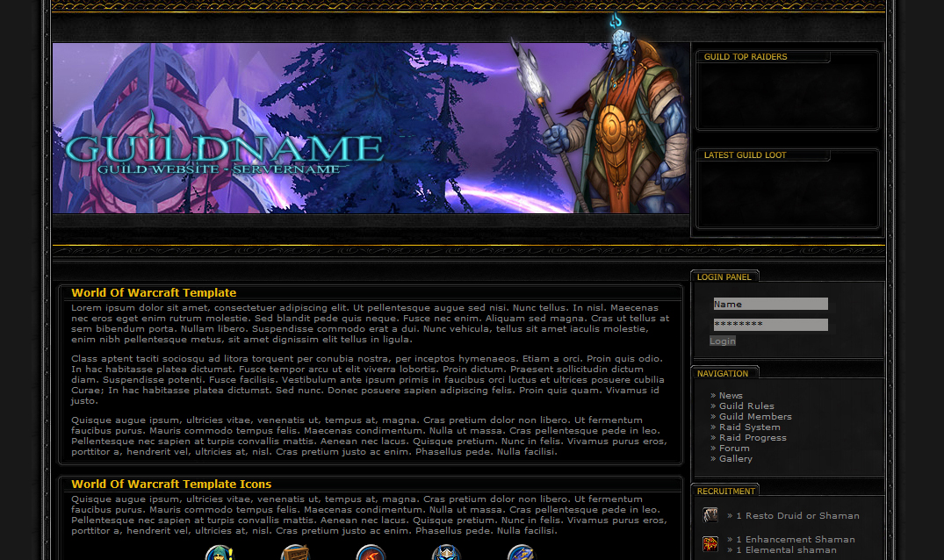This screenshot has height=560, width=944.
Task: Click 1 Enhancement Shaman entry
Action: click(x=796, y=540)
